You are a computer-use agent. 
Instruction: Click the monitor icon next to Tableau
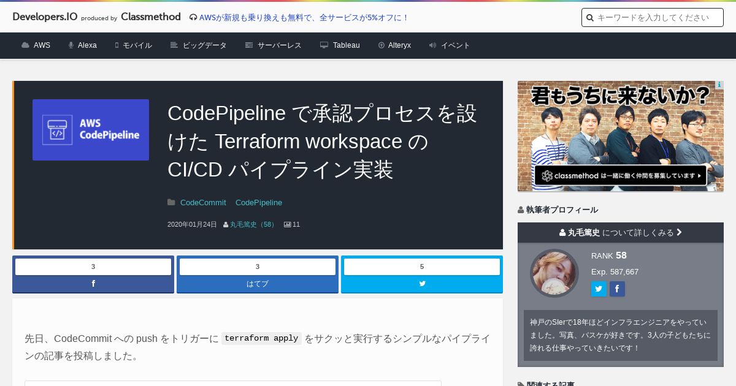click(x=324, y=45)
